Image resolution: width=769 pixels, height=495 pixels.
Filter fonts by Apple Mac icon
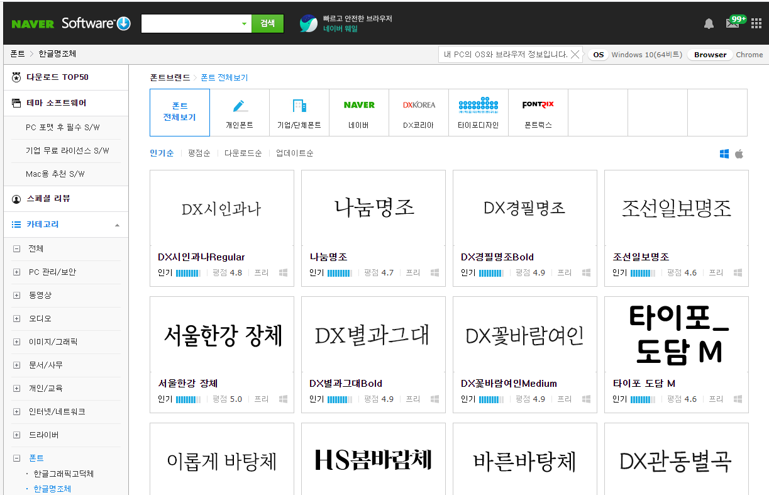739,153
